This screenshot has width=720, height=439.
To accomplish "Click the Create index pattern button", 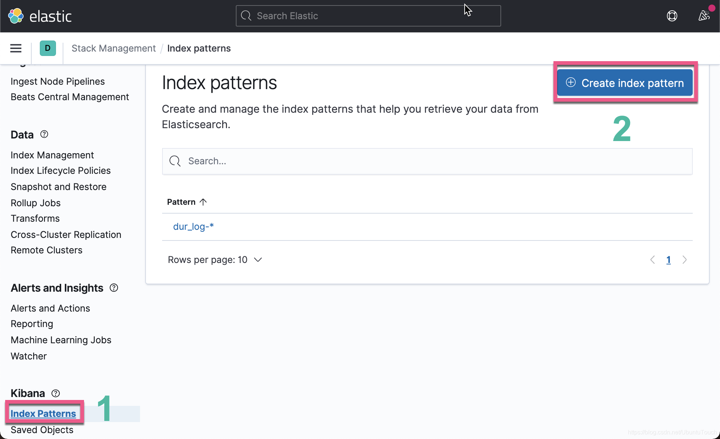I will [x=624, y=83].
